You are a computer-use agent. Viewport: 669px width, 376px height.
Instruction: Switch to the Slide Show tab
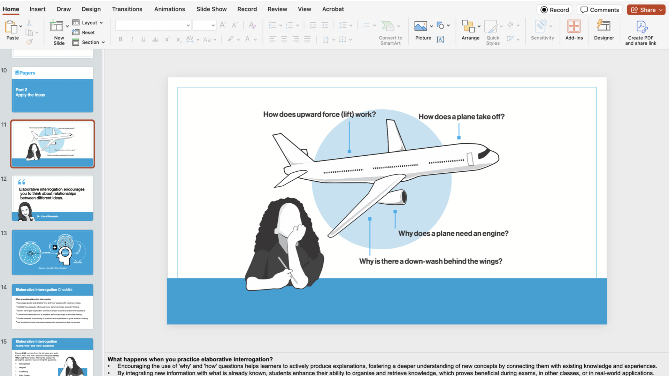[212, 9]
